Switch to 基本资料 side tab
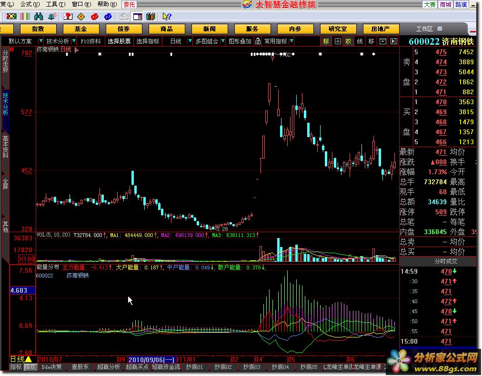Image resolution: width=482 pixels, height=376 pixels. point(5,147)
